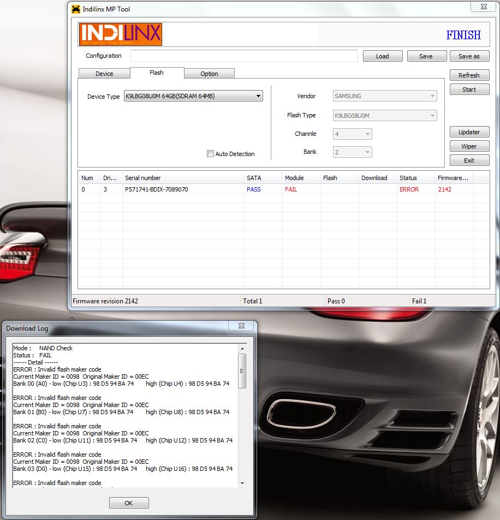The height and width of the screenshot is (520, 500).
Task: Click the Download column header
Action: click(x=378, y=178)
